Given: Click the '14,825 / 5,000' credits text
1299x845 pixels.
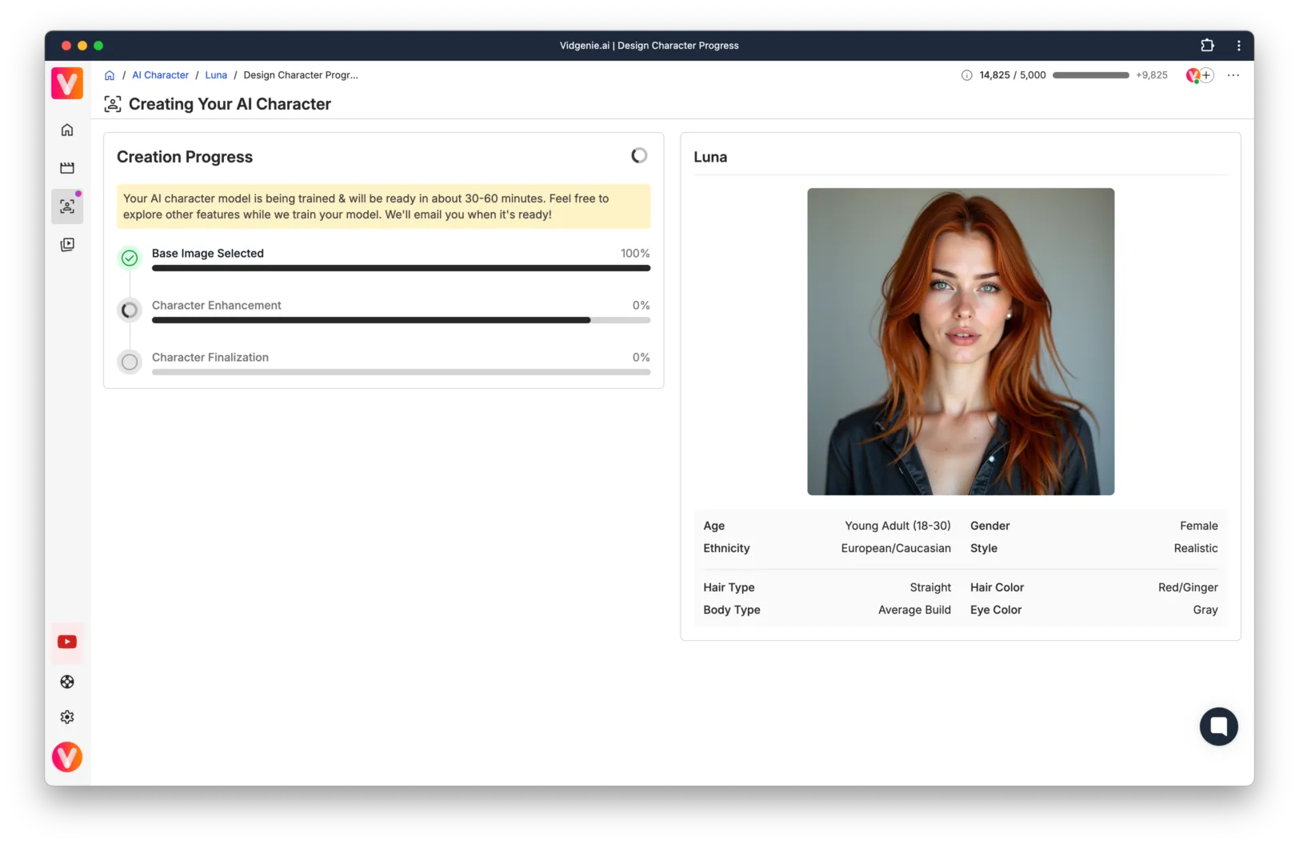Looking at the screenshot, I should point(1013,75).
